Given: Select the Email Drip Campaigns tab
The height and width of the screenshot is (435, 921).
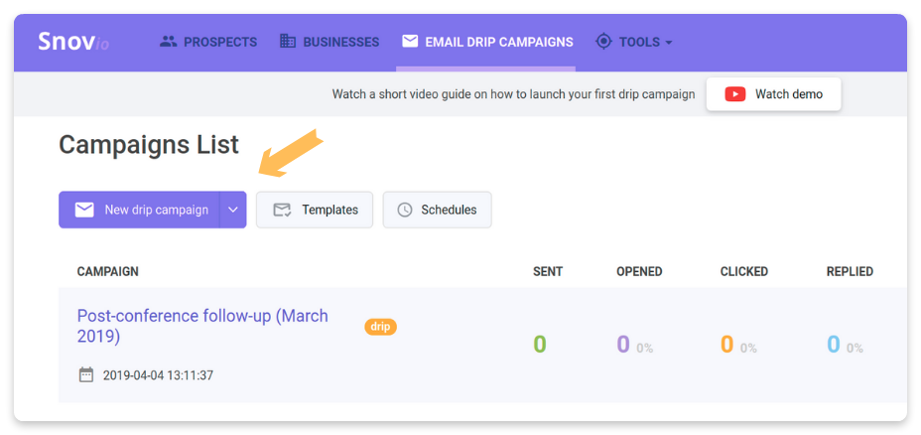Looking at the screenshot, I should coord(487,42).
